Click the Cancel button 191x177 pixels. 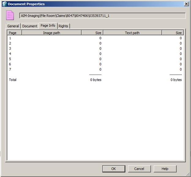click(139, 169)
